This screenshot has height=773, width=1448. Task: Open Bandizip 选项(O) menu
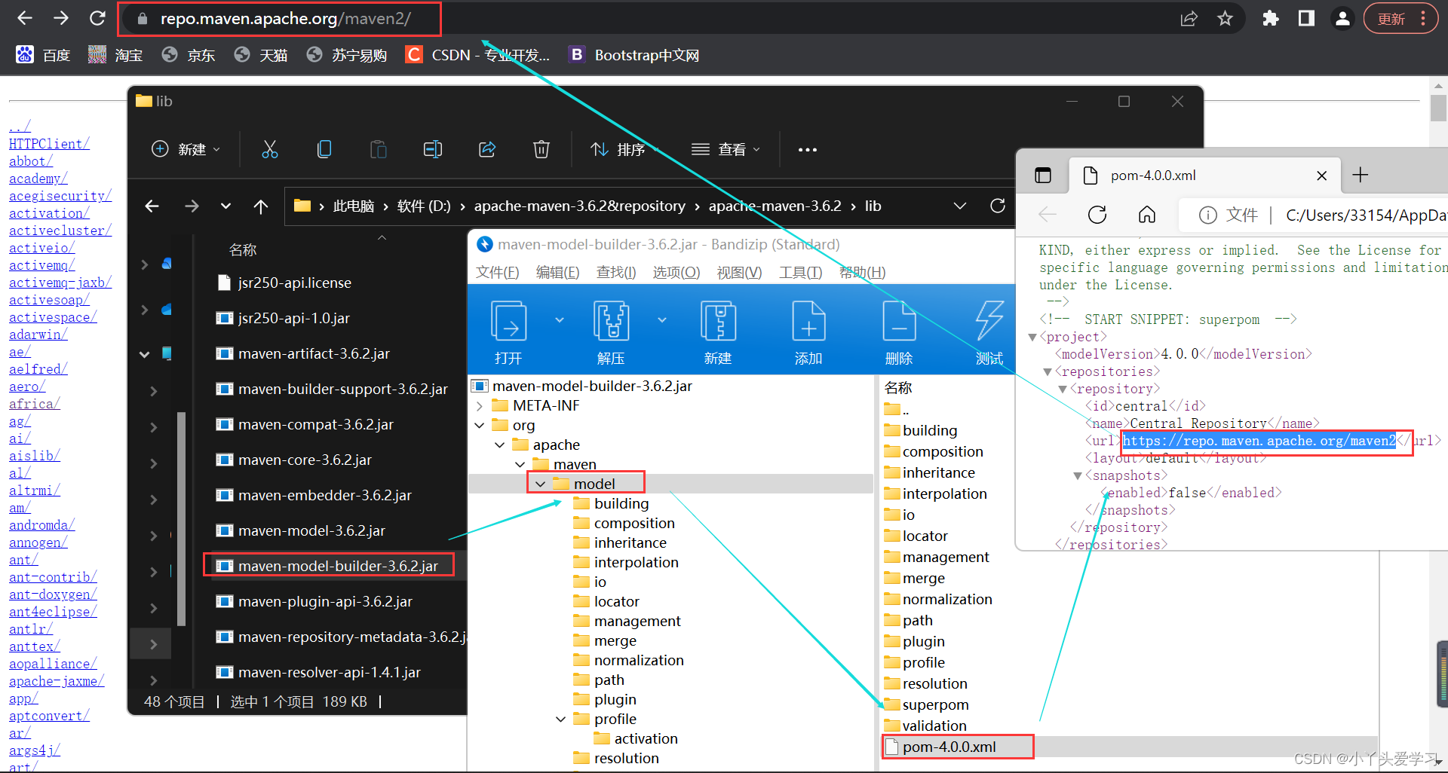coord(676,272)
